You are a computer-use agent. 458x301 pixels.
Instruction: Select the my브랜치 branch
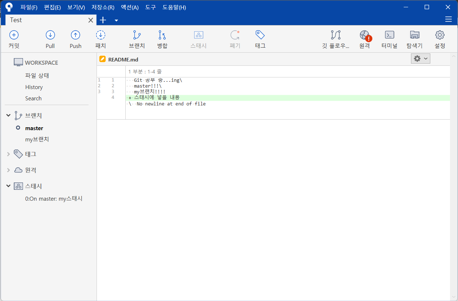coord(37,139)
